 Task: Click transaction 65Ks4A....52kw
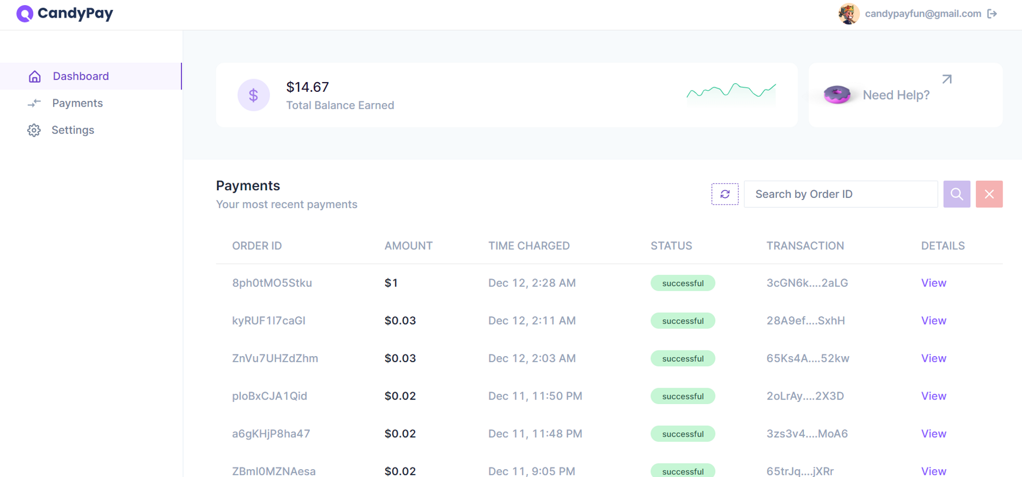click(808, 358)
